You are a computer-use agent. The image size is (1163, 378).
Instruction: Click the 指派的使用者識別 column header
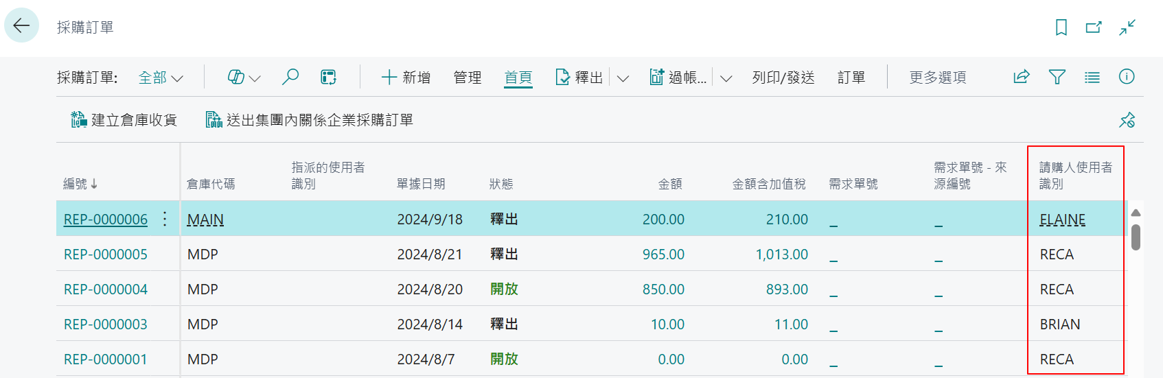pyautogui.click(x=328, y=176)
